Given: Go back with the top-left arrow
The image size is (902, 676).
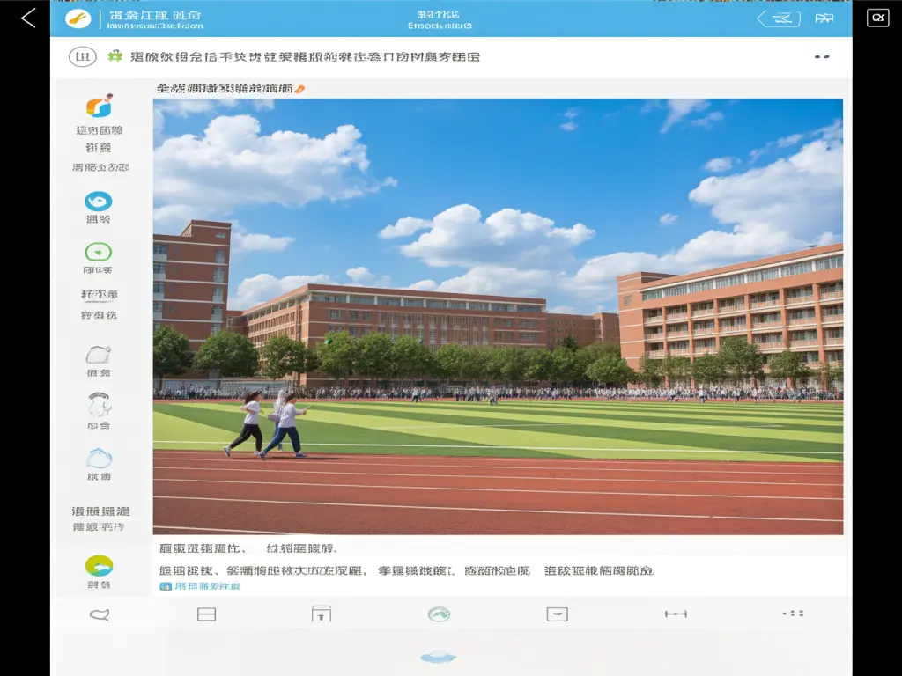Looking at the screenshot, I should pos(28,18).
